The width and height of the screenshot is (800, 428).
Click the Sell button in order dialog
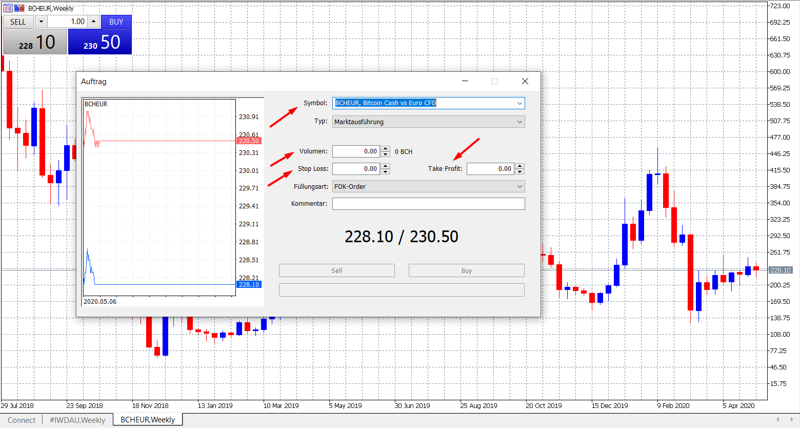tap(336, 270)
